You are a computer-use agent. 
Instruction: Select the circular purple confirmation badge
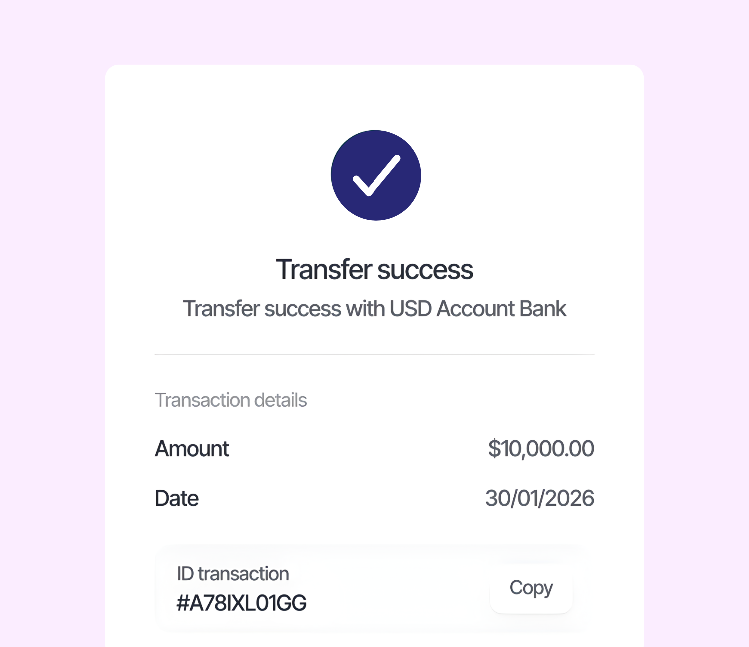[x=375, y=175]
